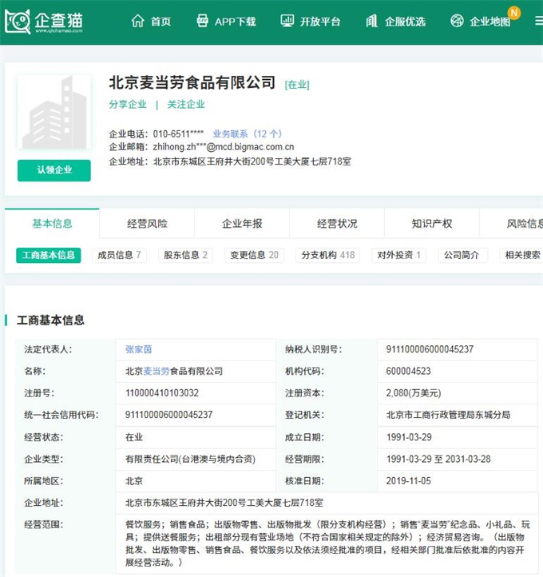Click the 机构代码 value 600004523
Screen dimensions: 543x577
coord(408,371)
